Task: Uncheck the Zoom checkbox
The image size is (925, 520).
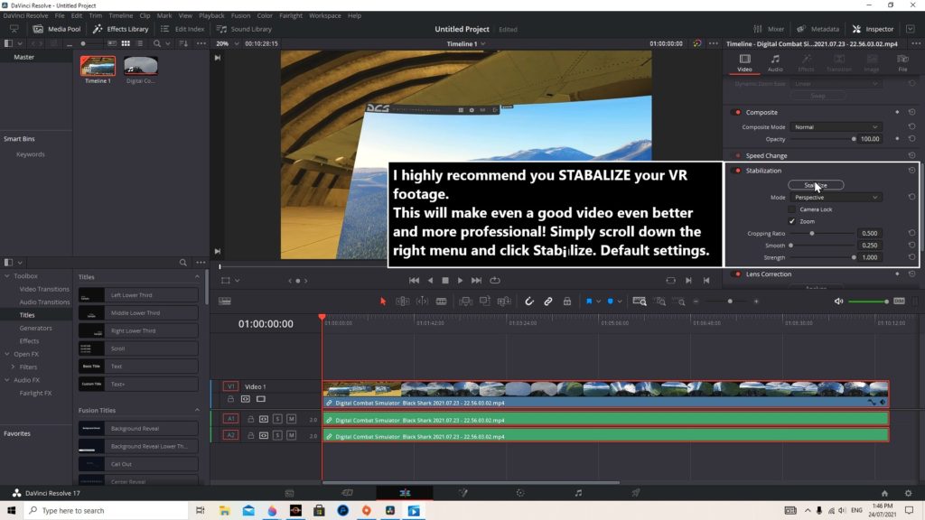Action: (791, 221)
